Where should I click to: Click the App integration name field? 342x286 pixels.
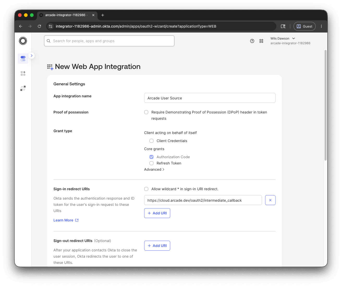[210, 98]
